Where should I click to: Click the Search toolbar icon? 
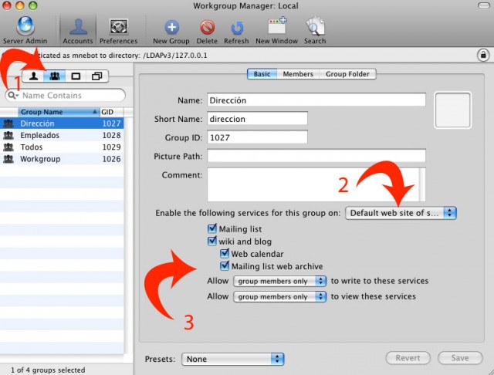coord(315,30)
